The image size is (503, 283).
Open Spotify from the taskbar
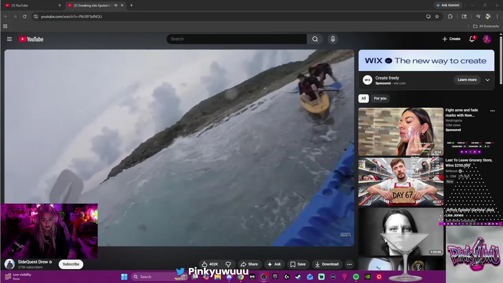click(x=356, y=277)
